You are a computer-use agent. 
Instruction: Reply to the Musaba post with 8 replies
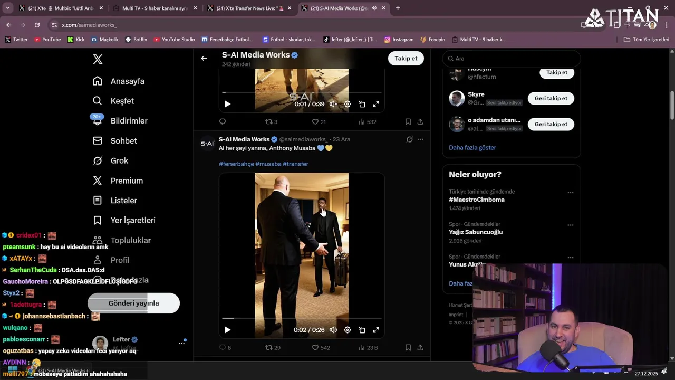click(225, 348)
